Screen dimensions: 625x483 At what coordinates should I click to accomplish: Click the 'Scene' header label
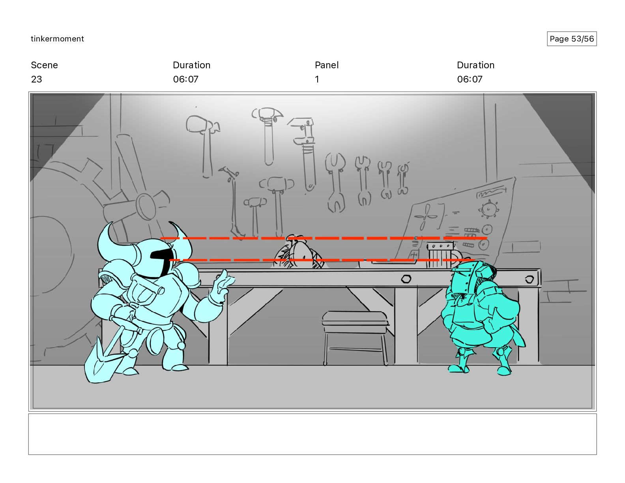(x=44, y=65)
